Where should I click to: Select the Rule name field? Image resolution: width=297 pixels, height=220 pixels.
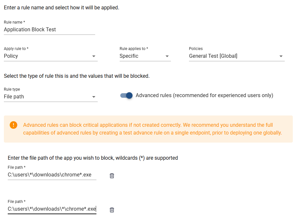tap(48, 30)
